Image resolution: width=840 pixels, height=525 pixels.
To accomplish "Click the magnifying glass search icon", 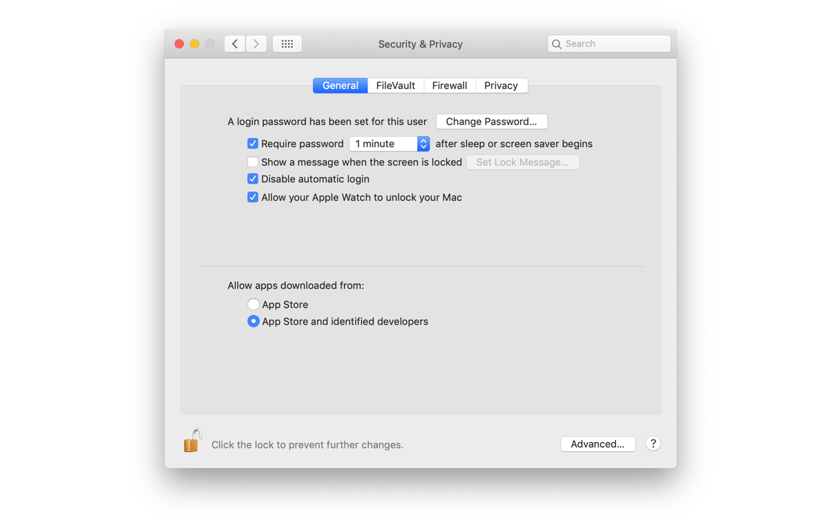I will 557,44.
